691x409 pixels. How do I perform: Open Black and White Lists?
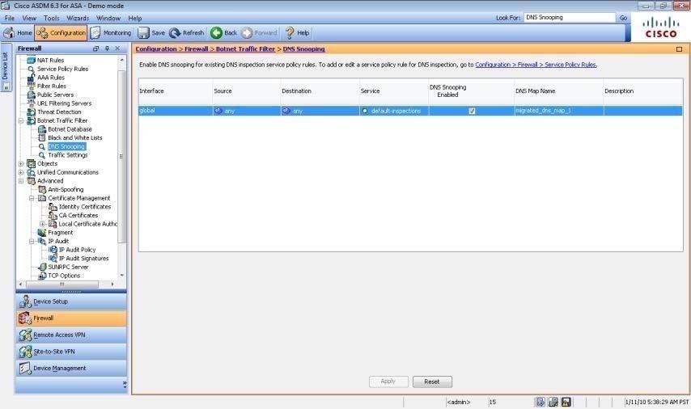(x=75, y=137)
